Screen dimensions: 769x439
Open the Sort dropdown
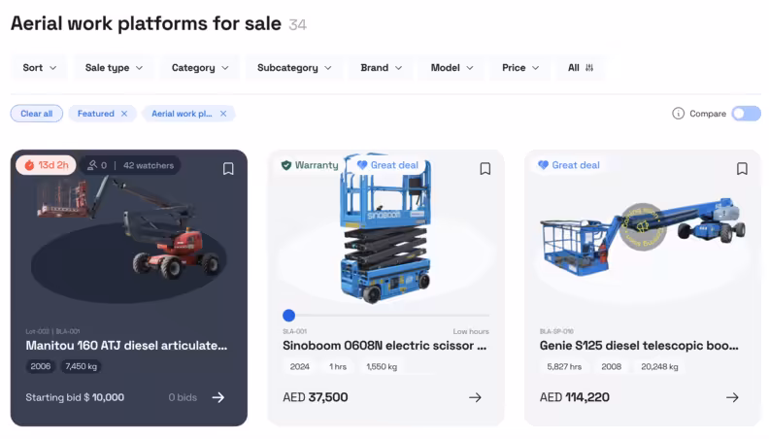point(40,68)
